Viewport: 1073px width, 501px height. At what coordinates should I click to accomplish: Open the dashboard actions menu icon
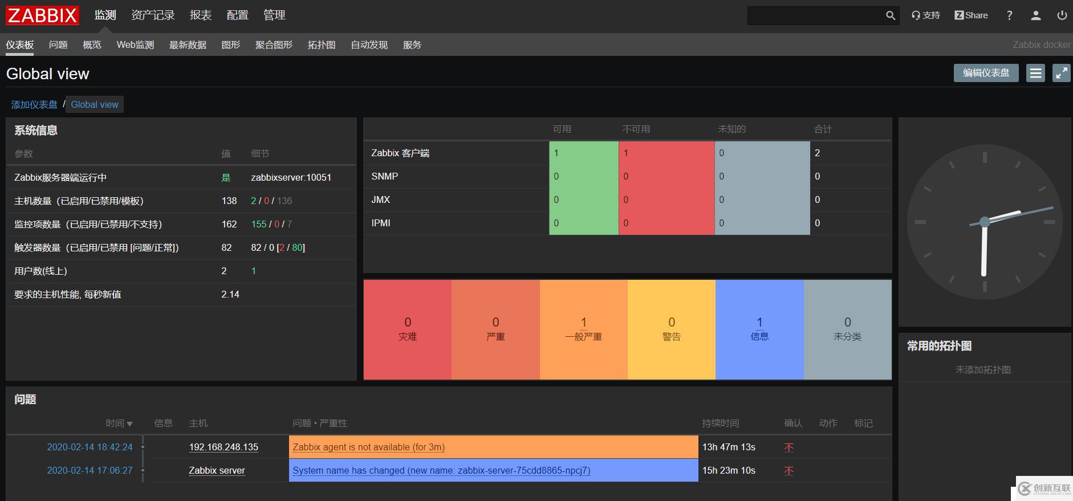tap(1035, 73)
